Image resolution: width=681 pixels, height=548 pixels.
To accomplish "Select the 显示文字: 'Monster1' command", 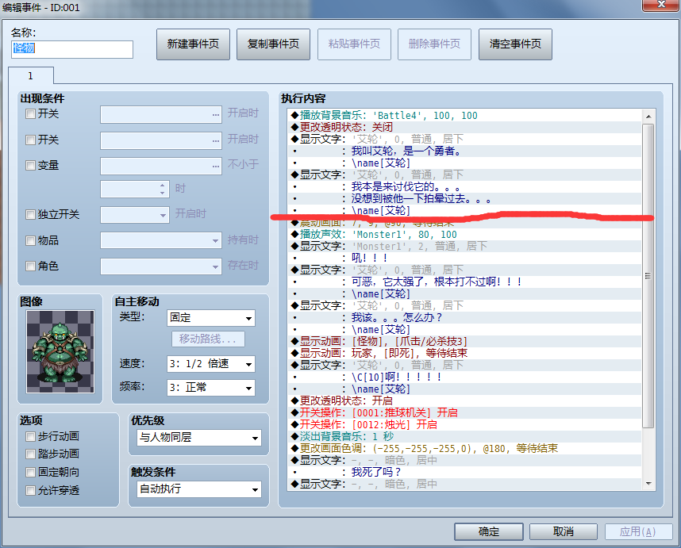I will [465, 246].
